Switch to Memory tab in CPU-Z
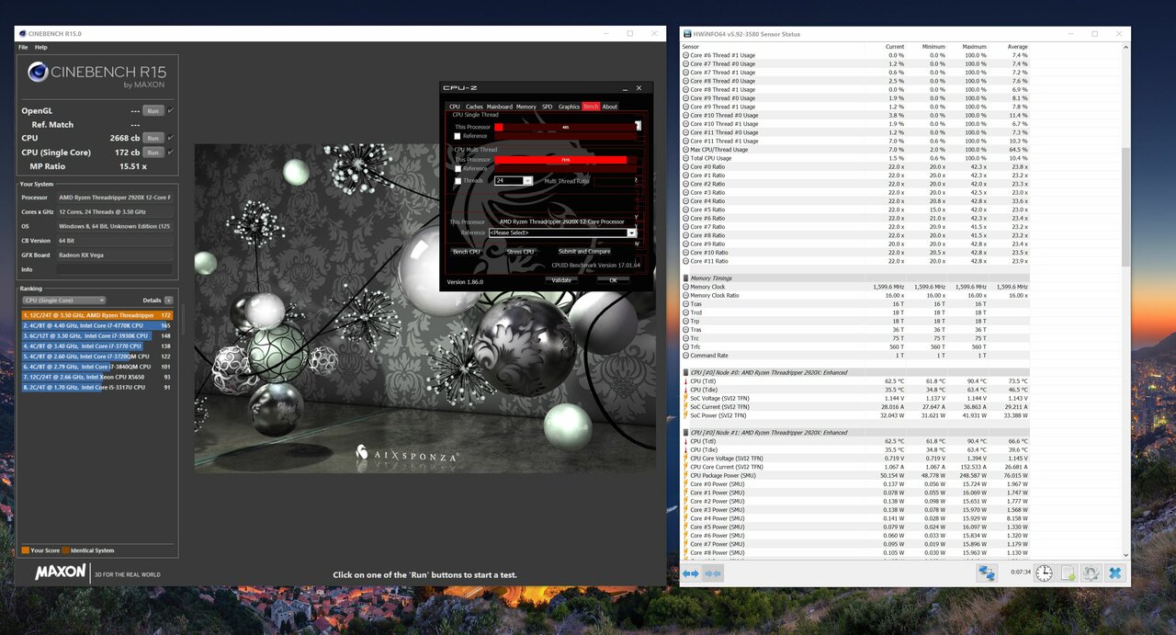 [x=526, y=107]
